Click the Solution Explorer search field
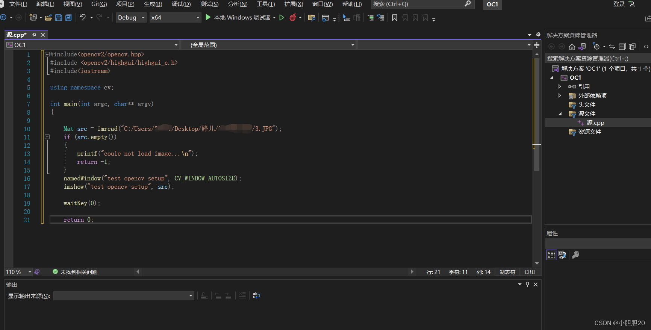This screenshot has width=651, height=330. pos(598,59)
